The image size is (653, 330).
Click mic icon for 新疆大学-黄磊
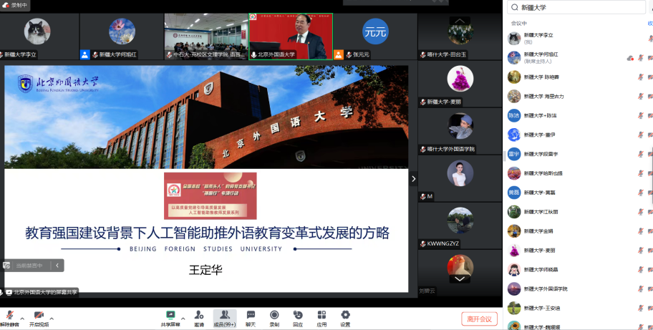(641, 193)
